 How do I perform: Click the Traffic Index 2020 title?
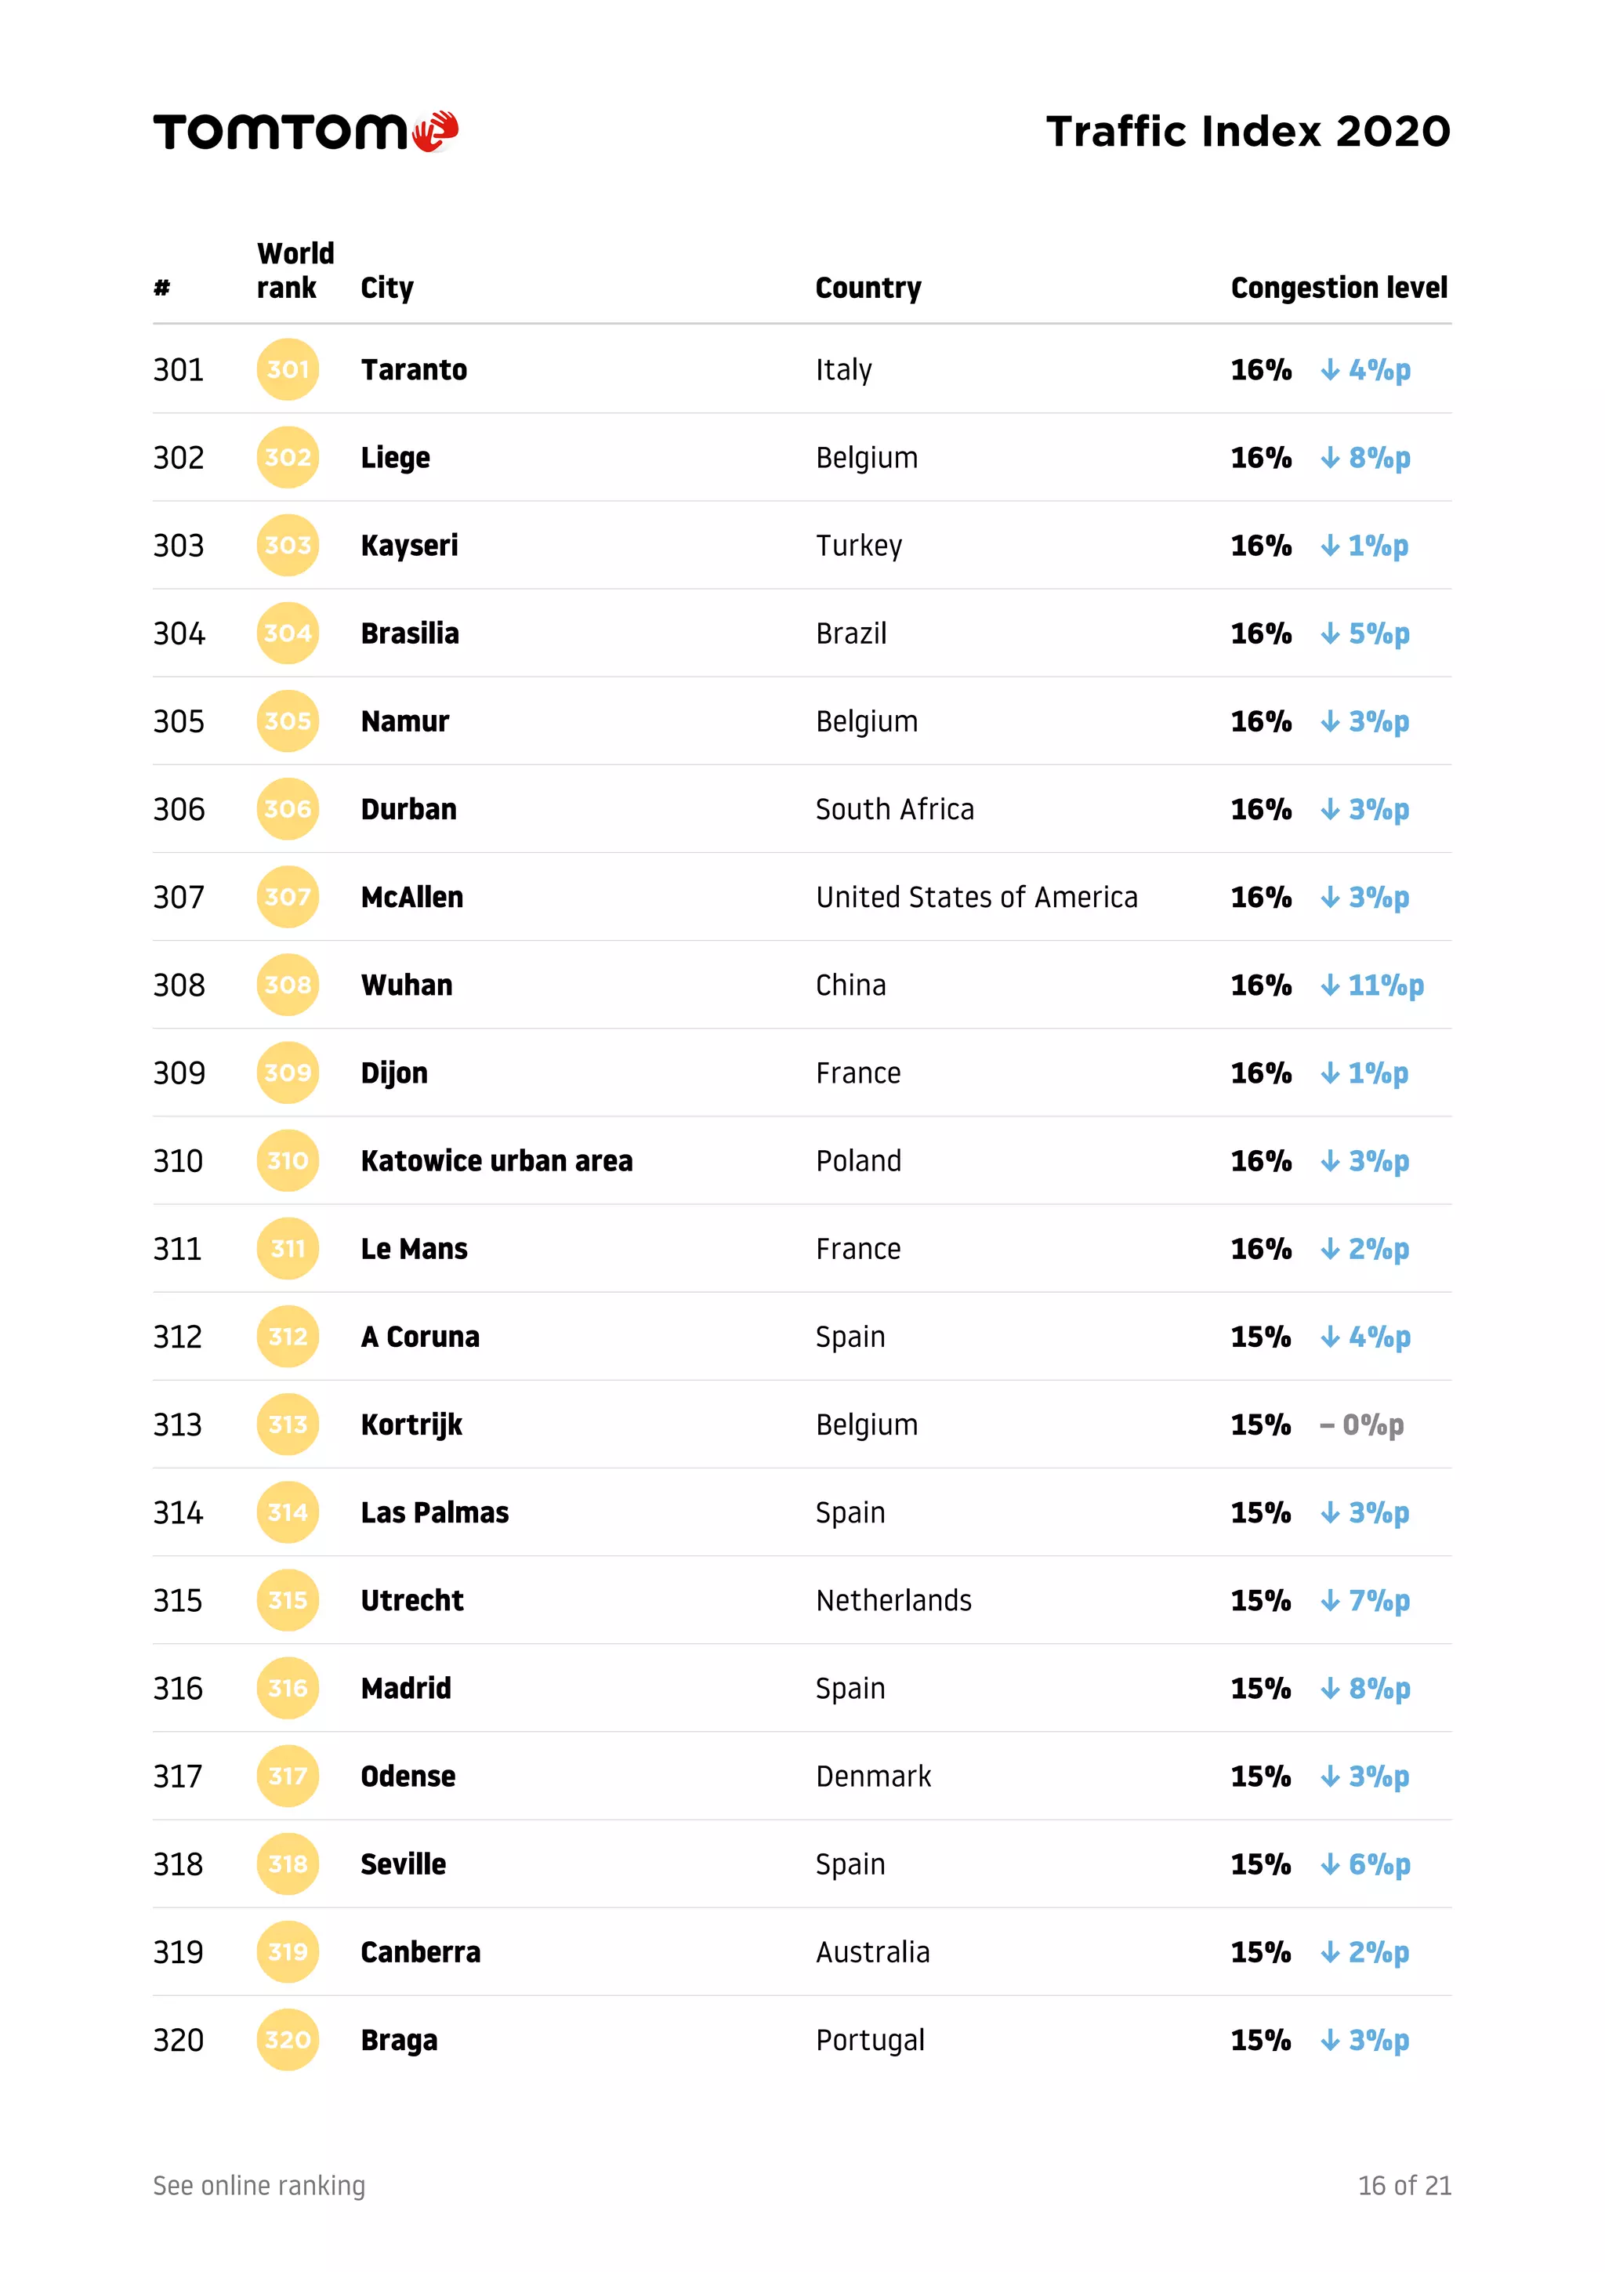point(1248,132)
